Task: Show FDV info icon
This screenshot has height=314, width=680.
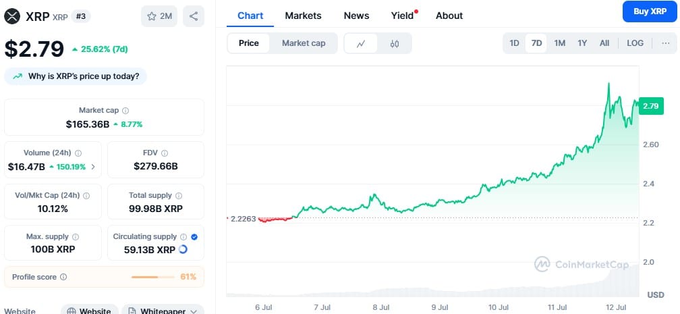Action: 165,153
